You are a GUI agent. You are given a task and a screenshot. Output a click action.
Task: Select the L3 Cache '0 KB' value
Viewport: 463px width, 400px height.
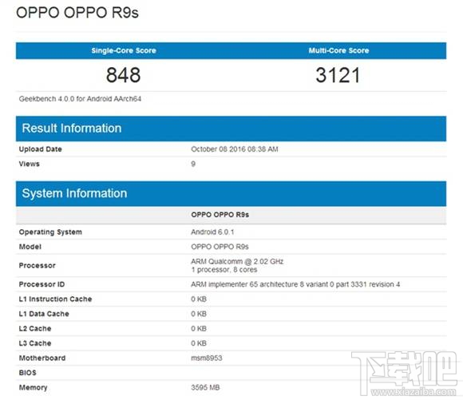click(199, 343)
